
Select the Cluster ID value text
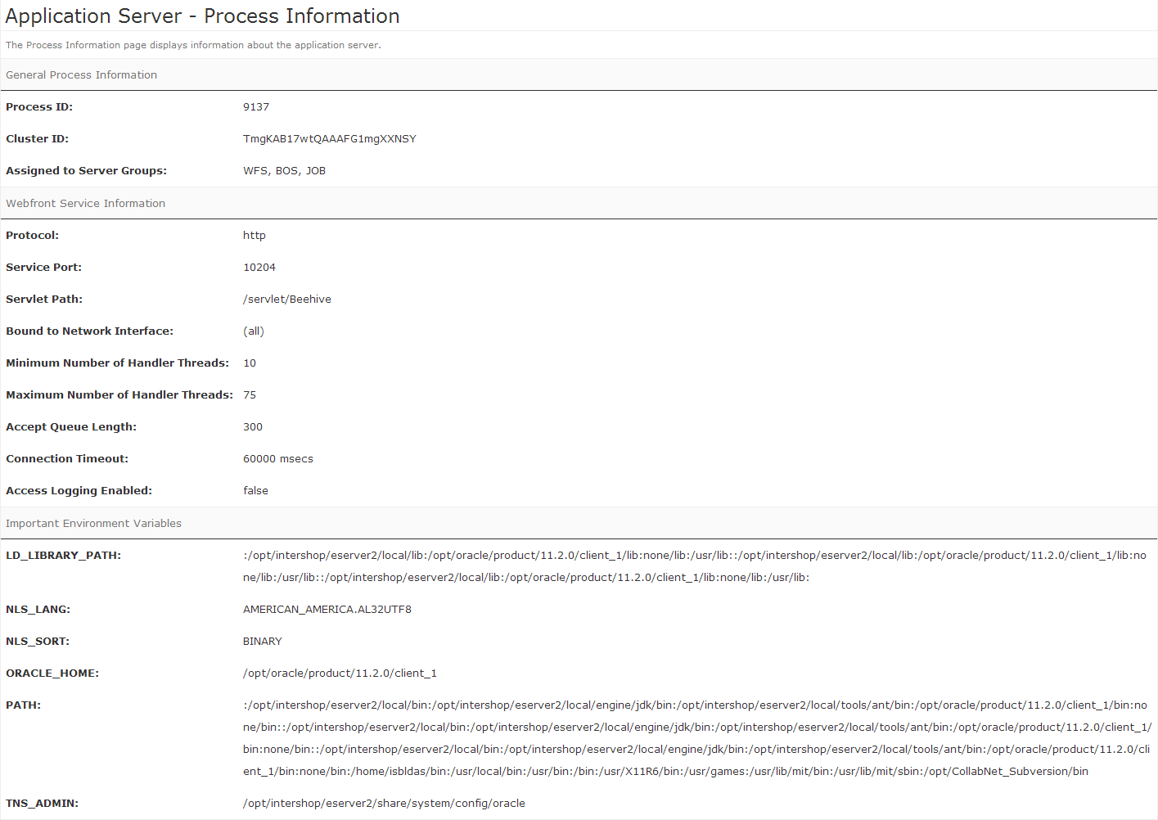(x=329, y=138)
